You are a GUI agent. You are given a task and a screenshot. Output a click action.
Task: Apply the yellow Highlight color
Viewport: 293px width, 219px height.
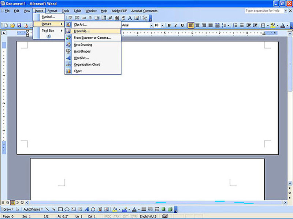coord(273,25)
